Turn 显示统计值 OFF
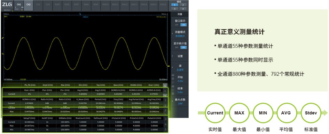The width and height of the screenshot is (329, 134). (177, 47)
